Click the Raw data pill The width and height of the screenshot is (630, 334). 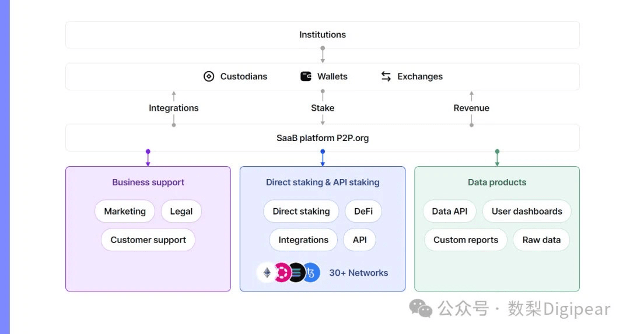[x=541, y=240]
